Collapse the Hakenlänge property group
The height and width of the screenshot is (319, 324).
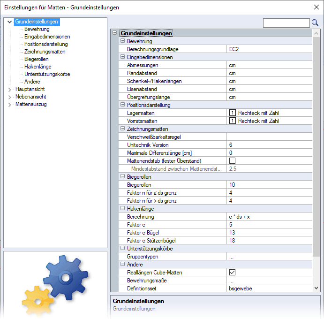click(122, 208)
